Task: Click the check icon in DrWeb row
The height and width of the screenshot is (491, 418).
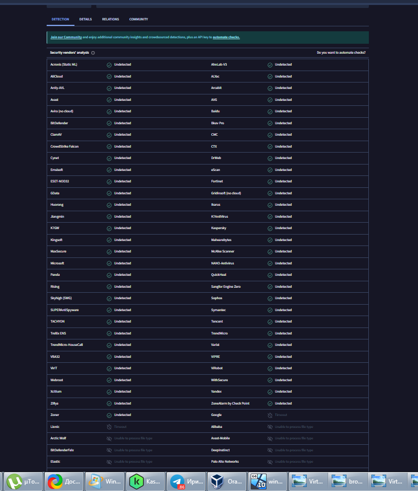Action: (270, 159)
